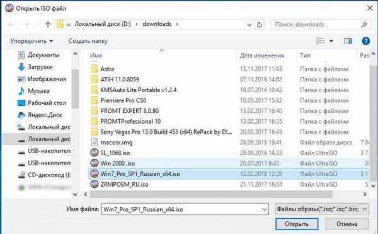This screenshot has height=234, width=378.
Task: Click the Отмена button
Action: 347,224
